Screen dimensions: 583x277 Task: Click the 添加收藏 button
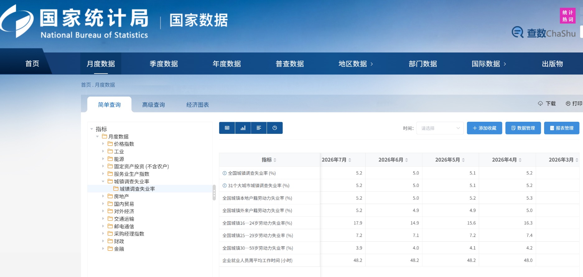pos(484,128)
